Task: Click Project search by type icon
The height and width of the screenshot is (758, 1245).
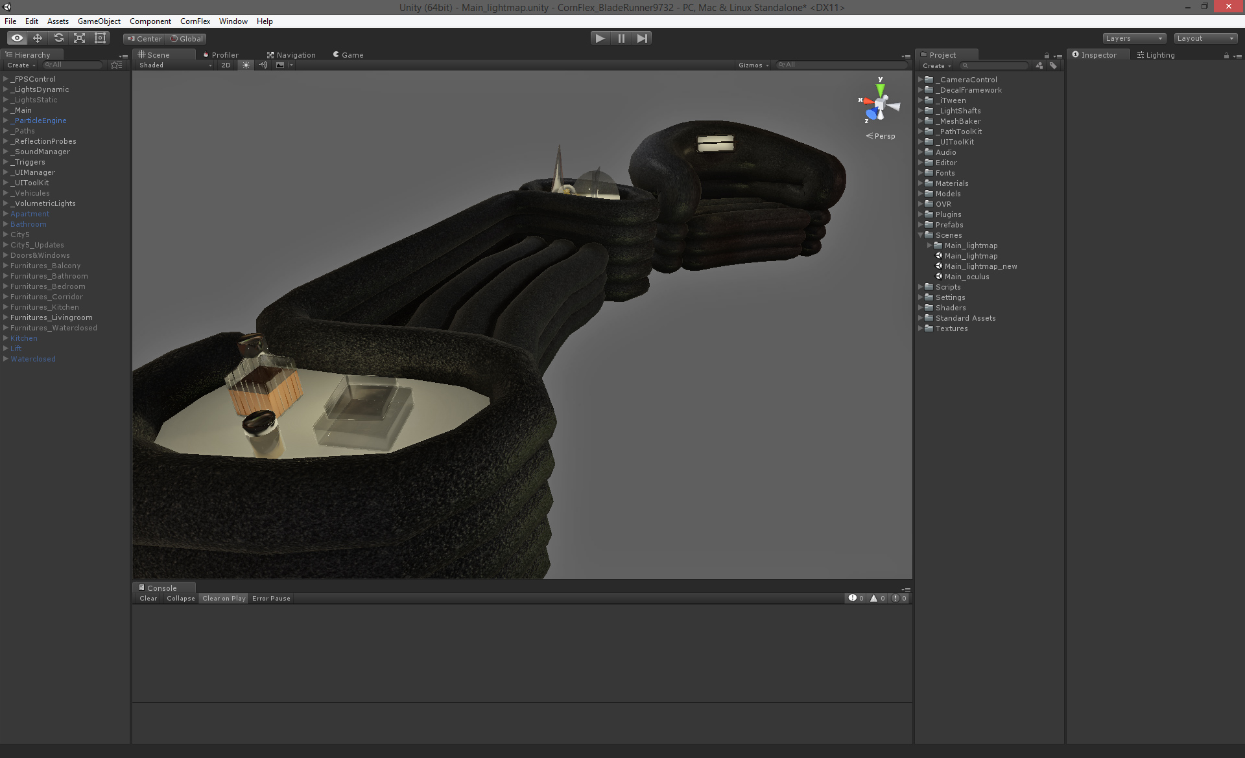Action: (1039, 65)
